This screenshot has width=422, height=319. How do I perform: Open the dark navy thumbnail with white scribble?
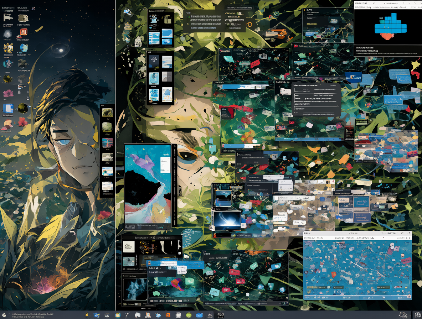click(x=154, y=62)
